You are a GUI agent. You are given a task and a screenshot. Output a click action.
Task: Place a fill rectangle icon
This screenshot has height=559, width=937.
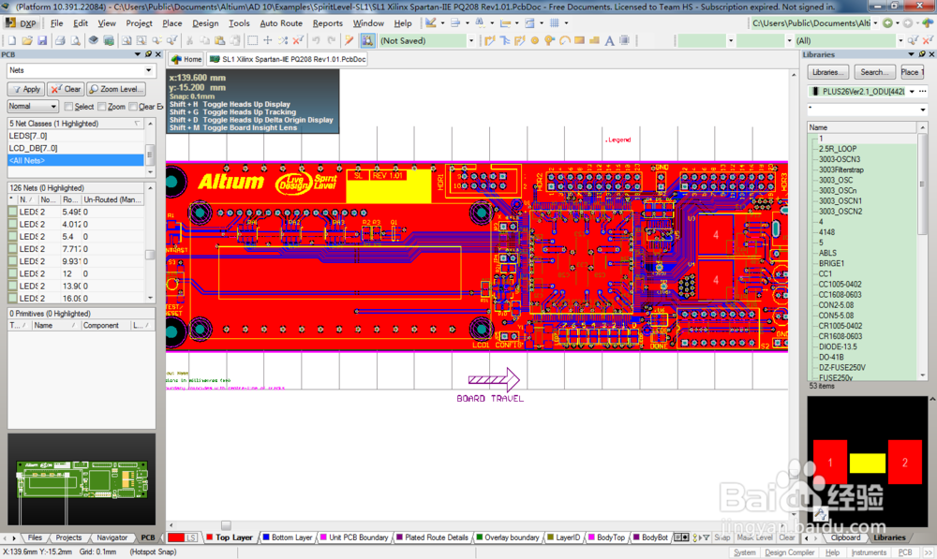580,40
